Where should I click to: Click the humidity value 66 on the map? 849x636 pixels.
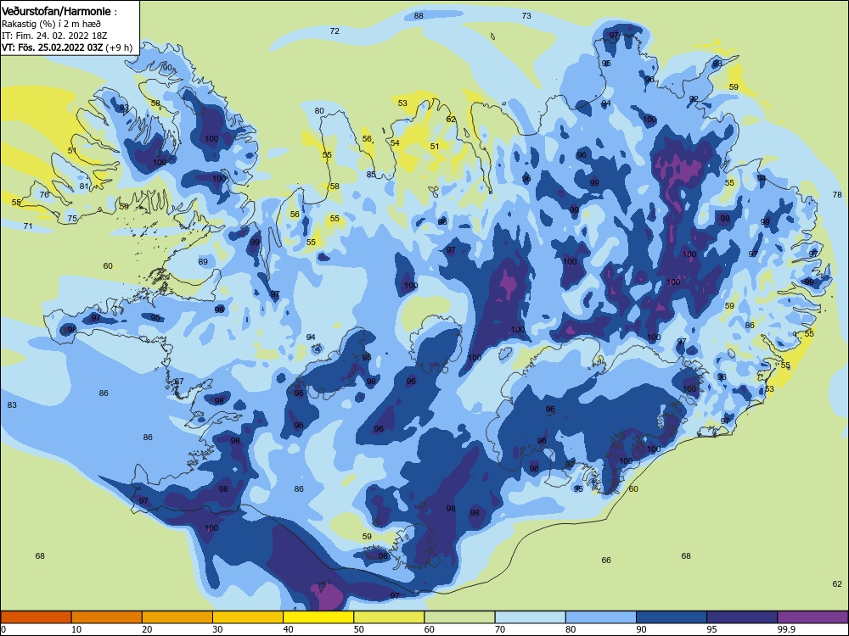click(x=606, y=560)
